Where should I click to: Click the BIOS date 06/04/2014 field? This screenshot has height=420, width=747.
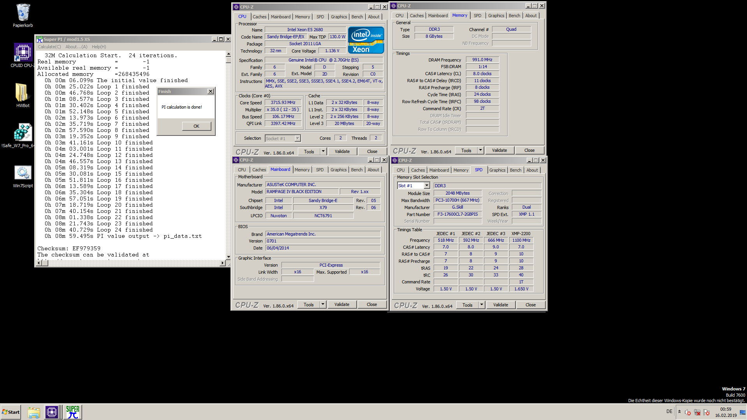323,248
